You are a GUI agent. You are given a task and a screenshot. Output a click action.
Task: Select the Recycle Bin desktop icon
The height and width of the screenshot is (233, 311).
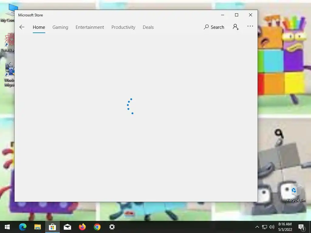(x=296, y=193)
